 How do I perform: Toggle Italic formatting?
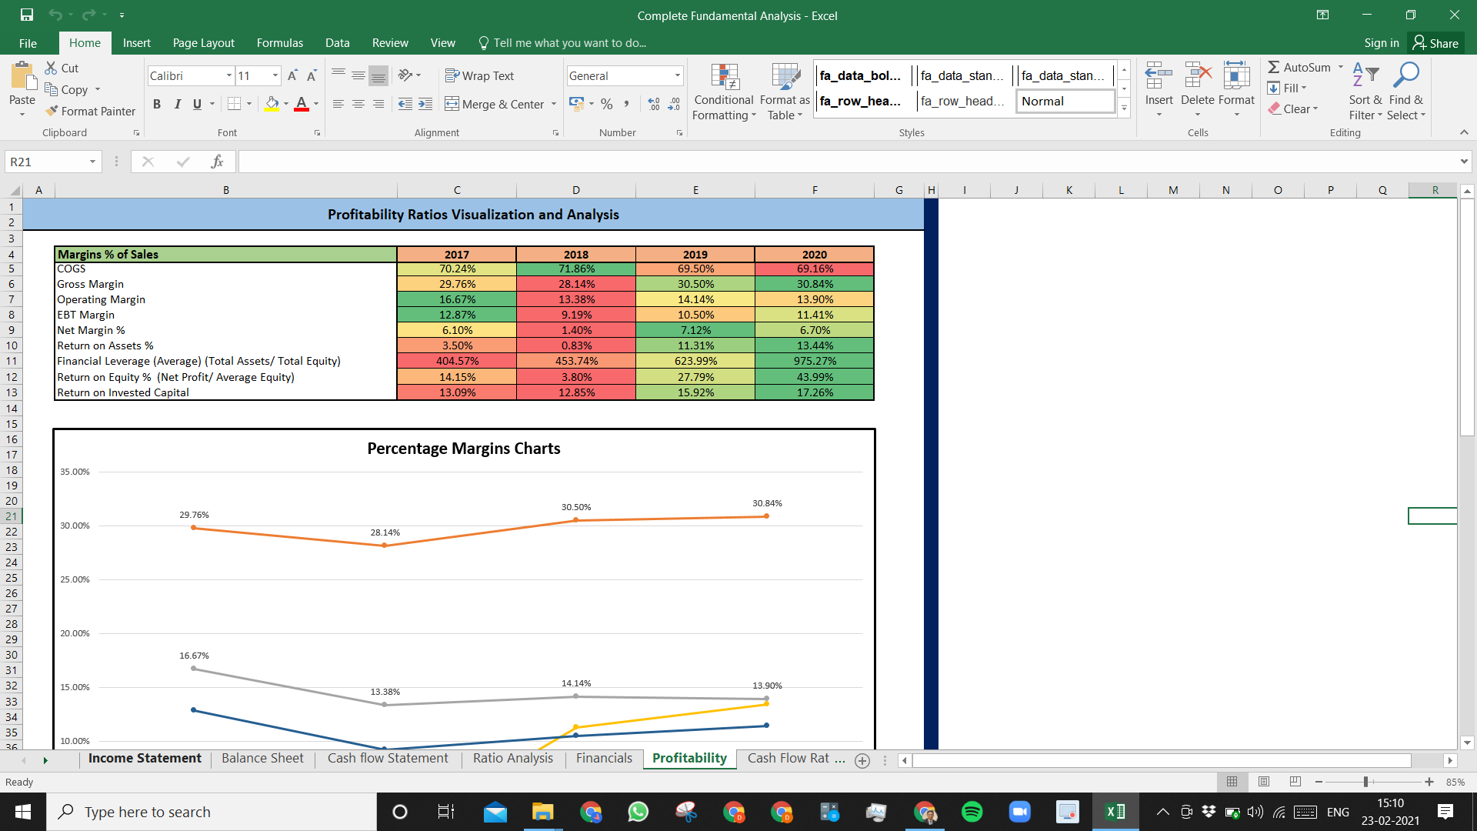point(177,104)
